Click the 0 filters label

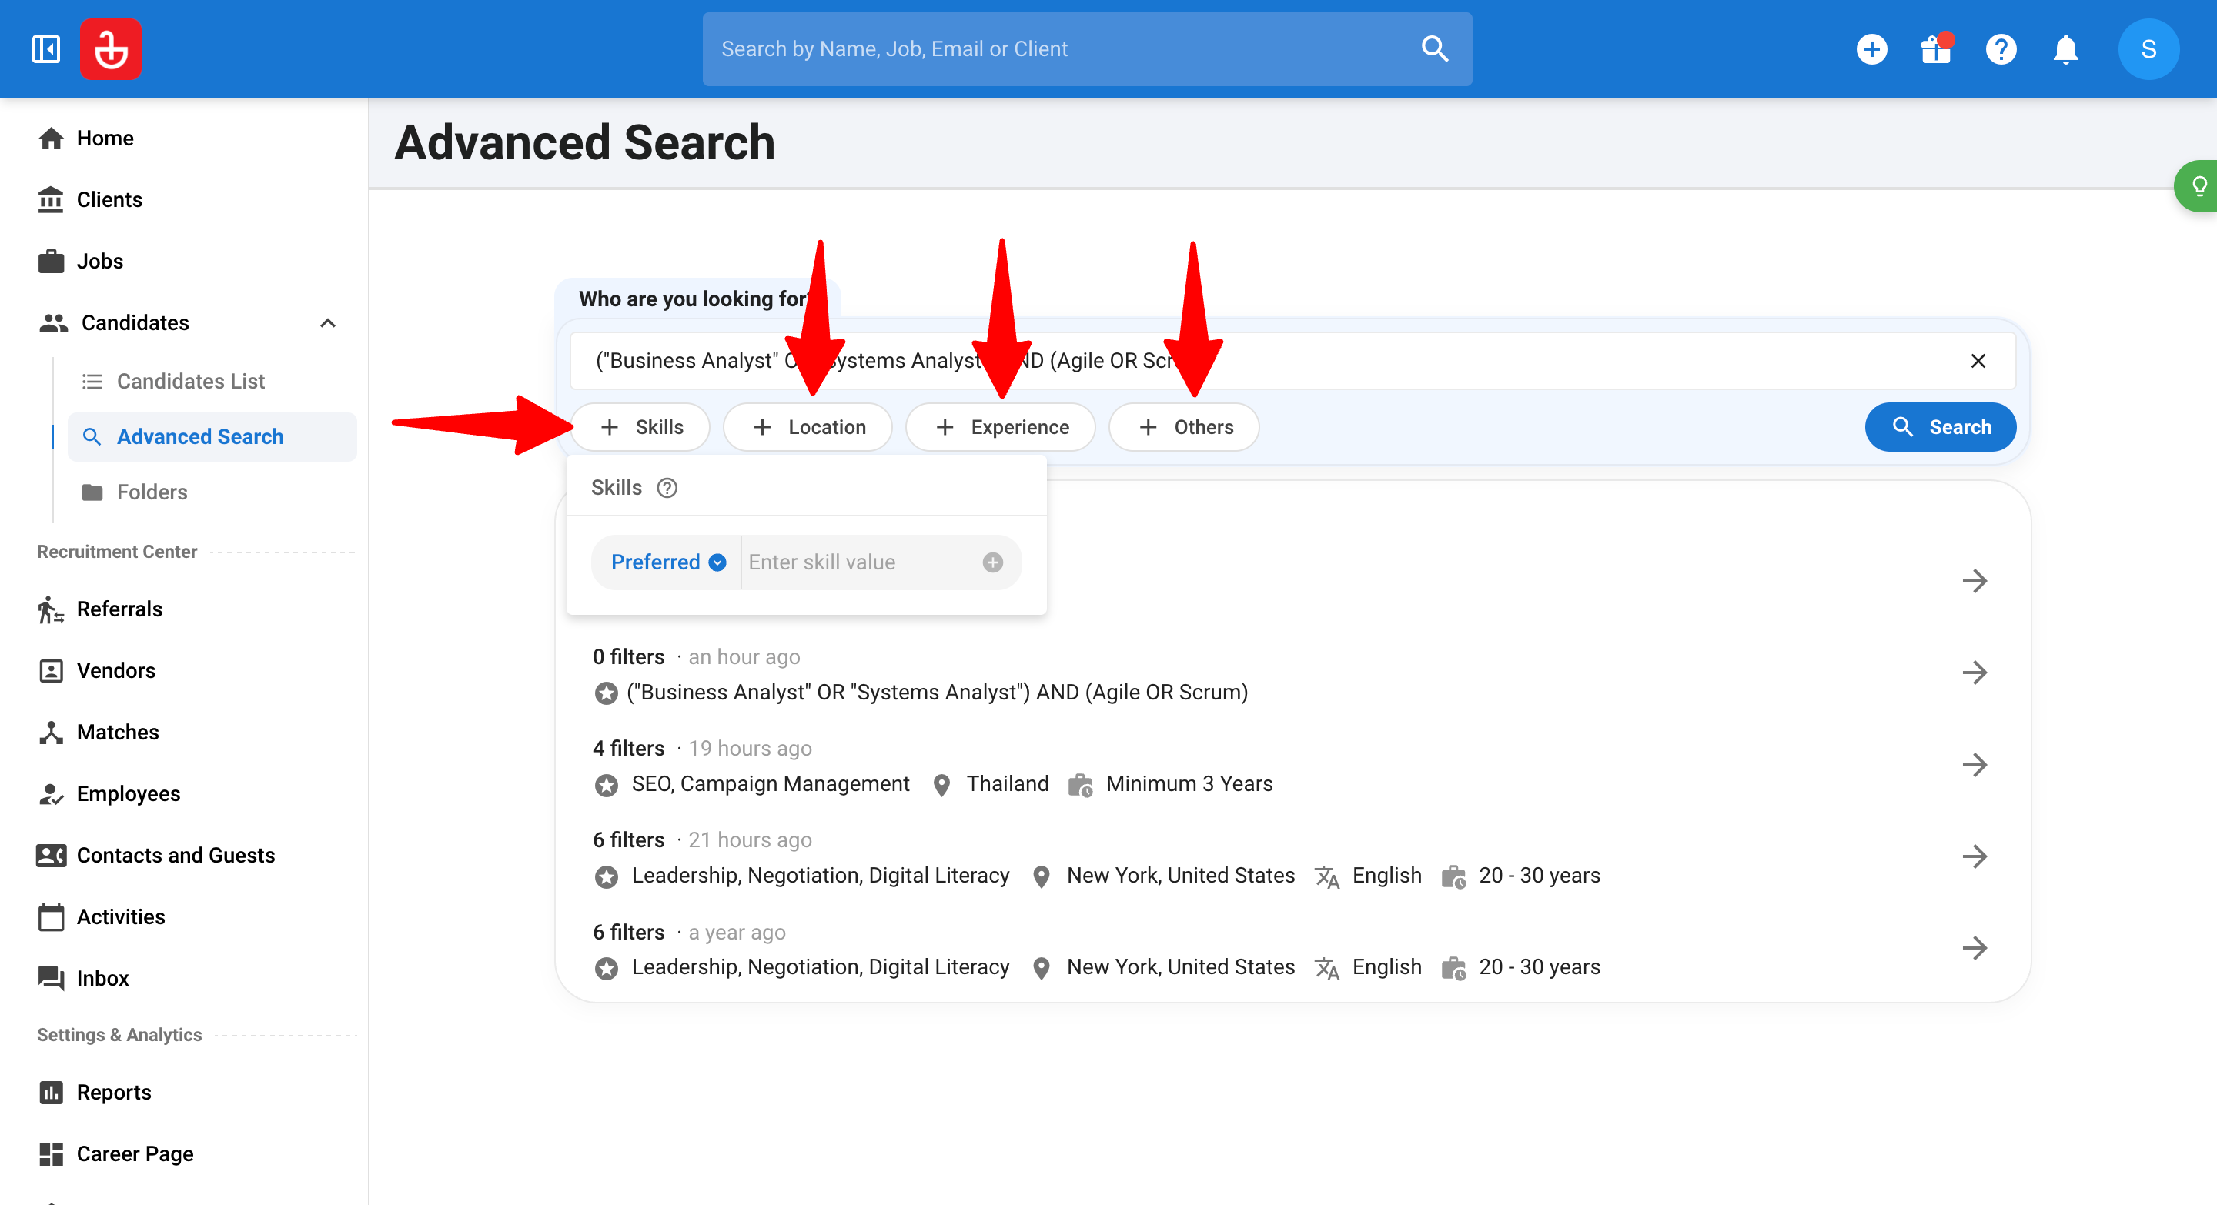tap(628, 657)
